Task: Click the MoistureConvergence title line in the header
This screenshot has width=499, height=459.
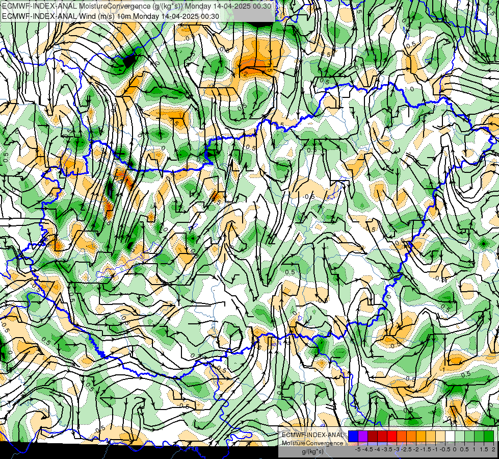Action: coord(137,6)
